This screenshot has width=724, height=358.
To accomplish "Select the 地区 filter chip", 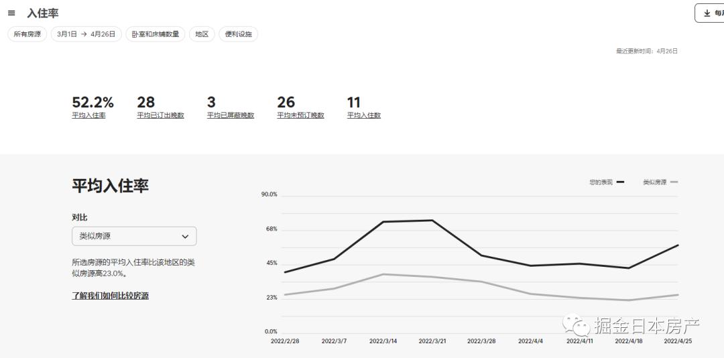I will (x=202, y=34).
